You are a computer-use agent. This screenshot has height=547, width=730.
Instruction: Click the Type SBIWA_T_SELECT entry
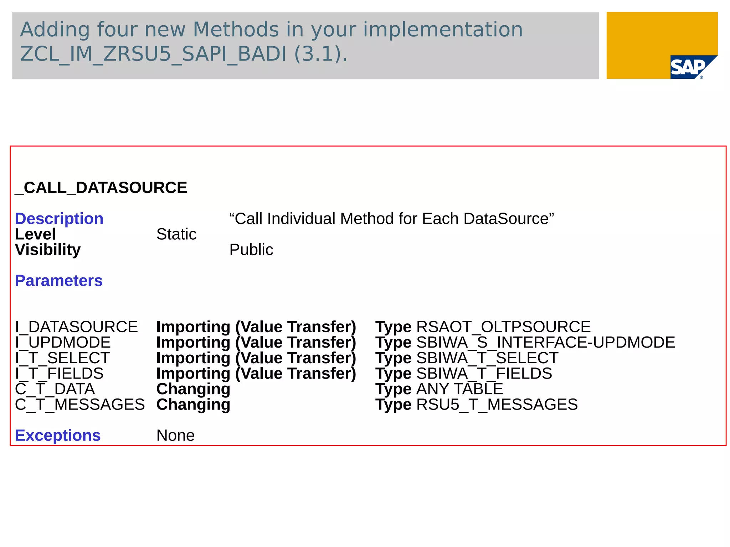pos(467,358)
